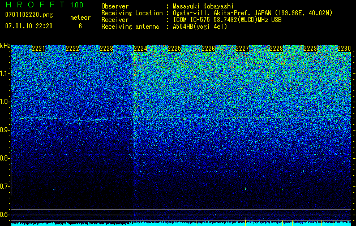Click the meteor echo dot below 2227
356x226 pixels.
(246, 188)
